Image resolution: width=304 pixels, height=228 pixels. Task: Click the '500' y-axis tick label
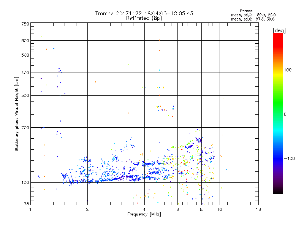coord(25,55)
